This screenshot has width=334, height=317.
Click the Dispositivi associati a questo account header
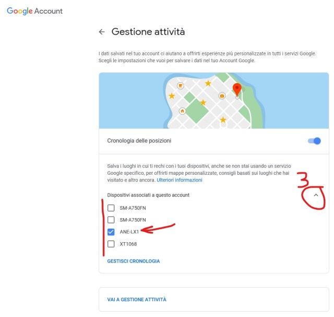[148, 195]
